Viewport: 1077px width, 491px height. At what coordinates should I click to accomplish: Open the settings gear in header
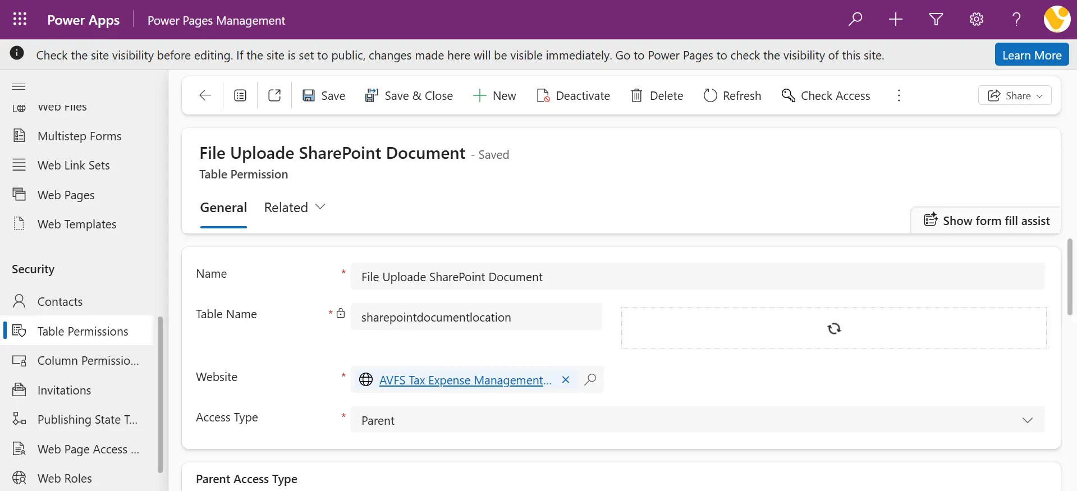977,20
